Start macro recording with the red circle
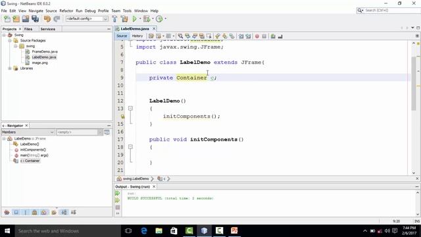Screen dimensions: 421x237 [x=257, y=36]
